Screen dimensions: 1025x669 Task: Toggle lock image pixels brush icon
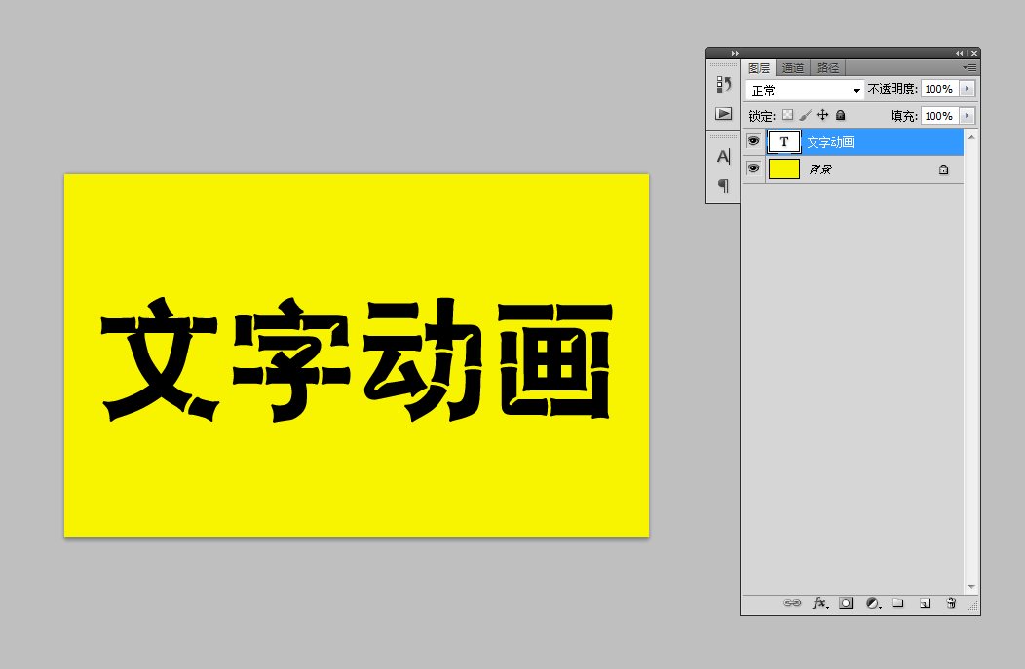pos(806,115)
